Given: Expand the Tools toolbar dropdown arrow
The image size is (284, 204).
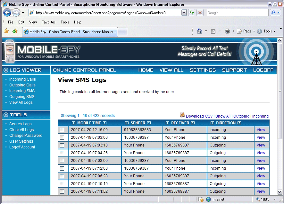Looking at the screenshot, I should (274, 31).
